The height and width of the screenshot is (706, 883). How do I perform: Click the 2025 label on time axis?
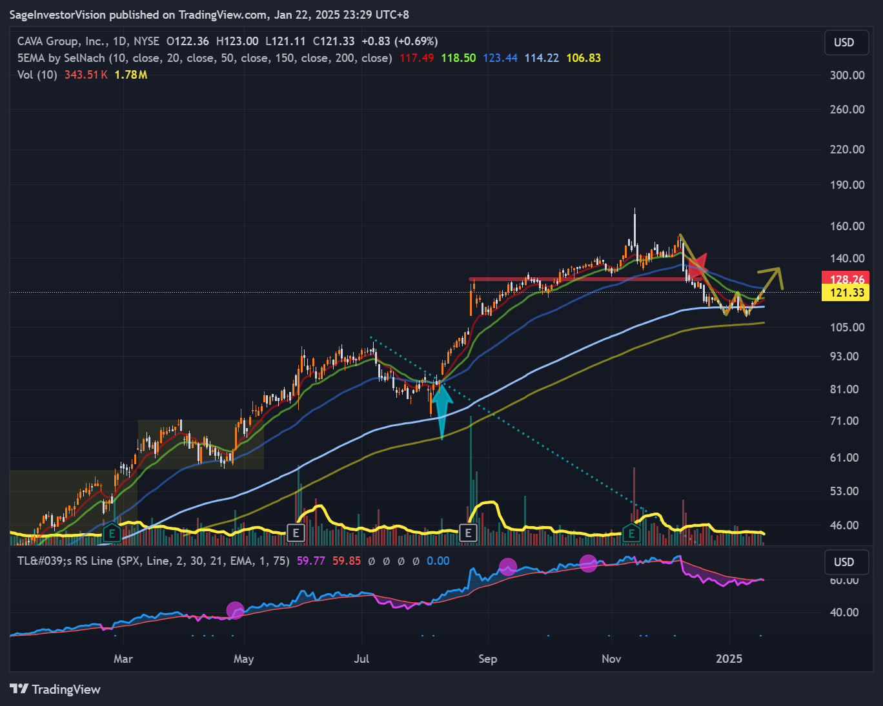point(729,659)
